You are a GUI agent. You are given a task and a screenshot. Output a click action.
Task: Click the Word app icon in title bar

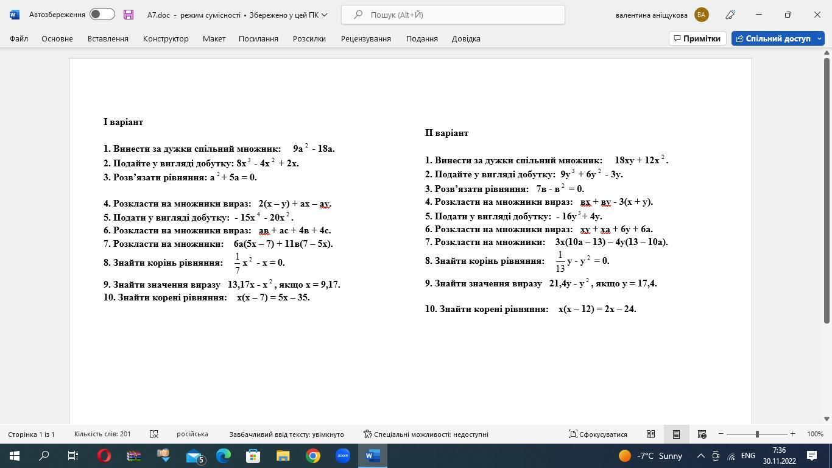[15, 15]
